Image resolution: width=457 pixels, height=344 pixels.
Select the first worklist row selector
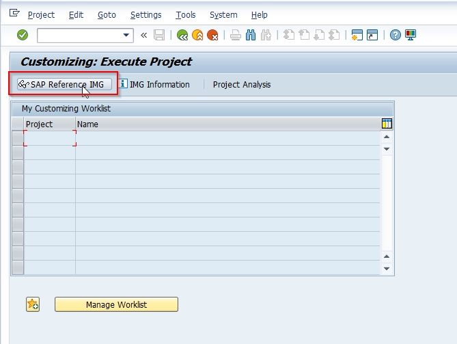point(18,138)
